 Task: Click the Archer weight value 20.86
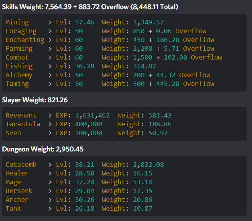click(143, 200)
